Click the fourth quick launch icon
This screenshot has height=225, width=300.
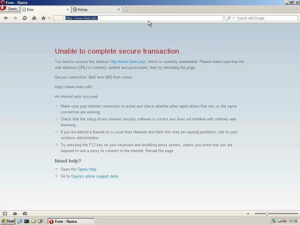coord(40,221)
